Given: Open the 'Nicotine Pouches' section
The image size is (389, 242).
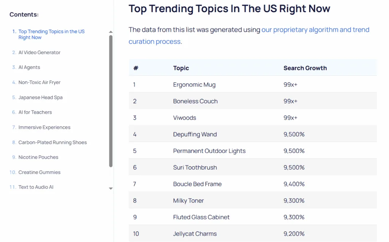Looking at the screenshot, I should point(38,157).
